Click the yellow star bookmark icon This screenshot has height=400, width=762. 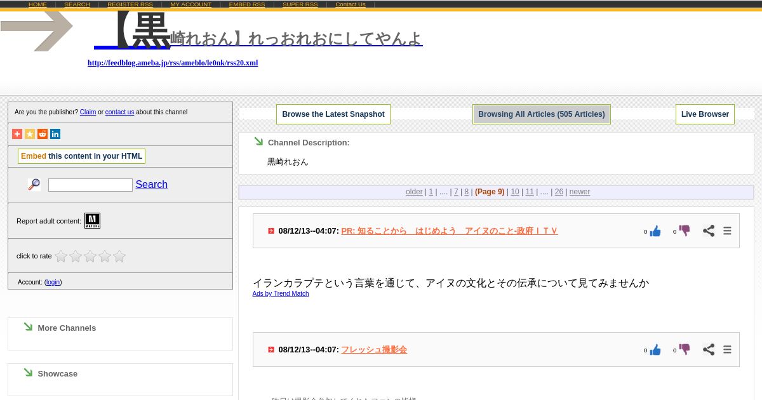[30, 134]
